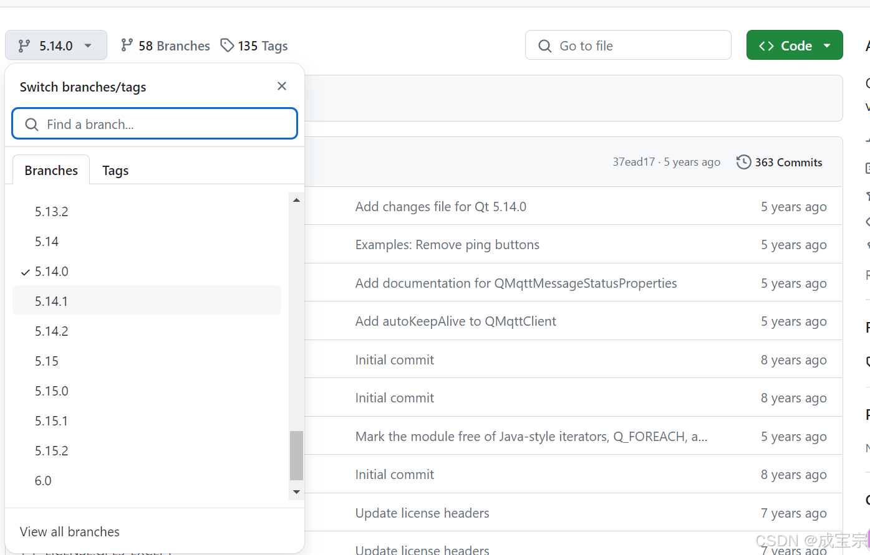Screen dimensions: 870x555
Task: Open the View all branches link
Action: pos(70,531)
